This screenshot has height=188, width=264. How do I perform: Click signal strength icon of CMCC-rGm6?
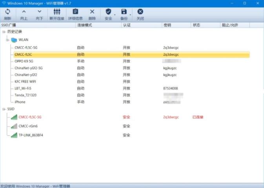coord(14,126)
